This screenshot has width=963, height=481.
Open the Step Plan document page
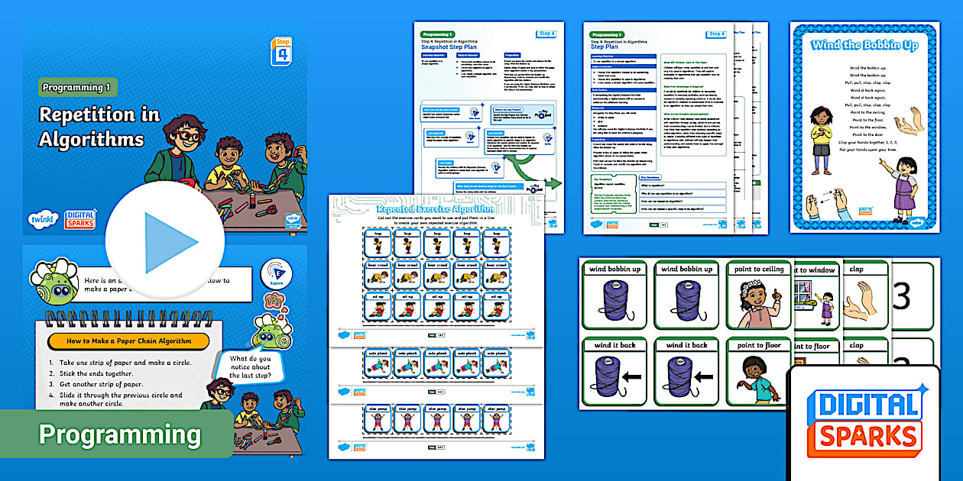point(655,126)
